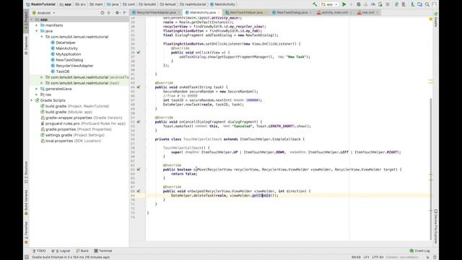Open proguard-rules.pro file

coord(85,123)
